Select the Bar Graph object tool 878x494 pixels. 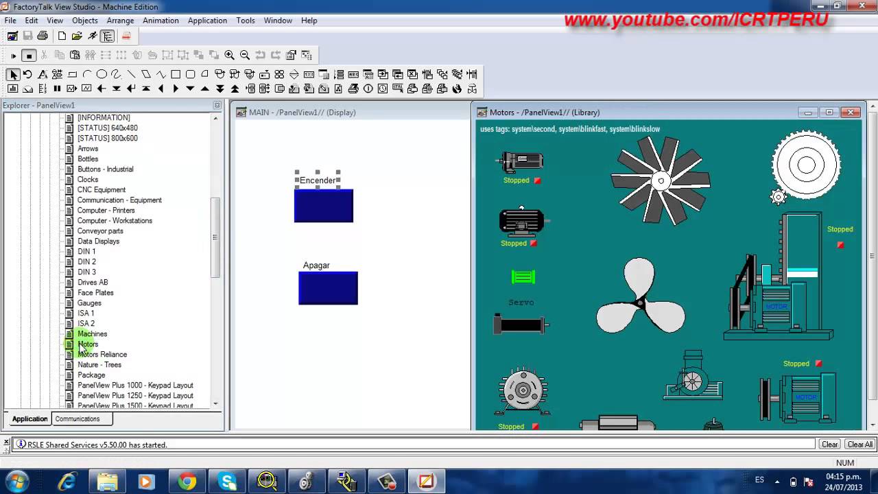[x=13, y=89]
